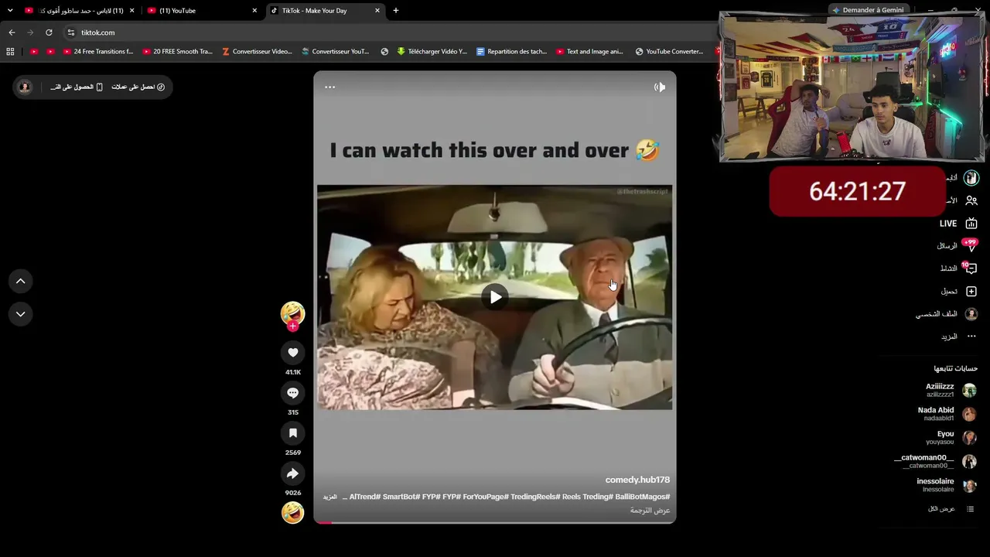Click the 64:21:27 timer overlay
The height and width of the screenshot is (557, 990).
click(x=857, y=191)
